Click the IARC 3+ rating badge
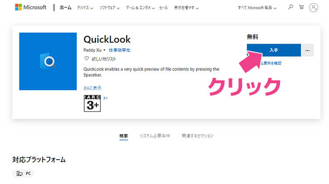This screenshot has height=184, width=329. [x=92, y=103]
